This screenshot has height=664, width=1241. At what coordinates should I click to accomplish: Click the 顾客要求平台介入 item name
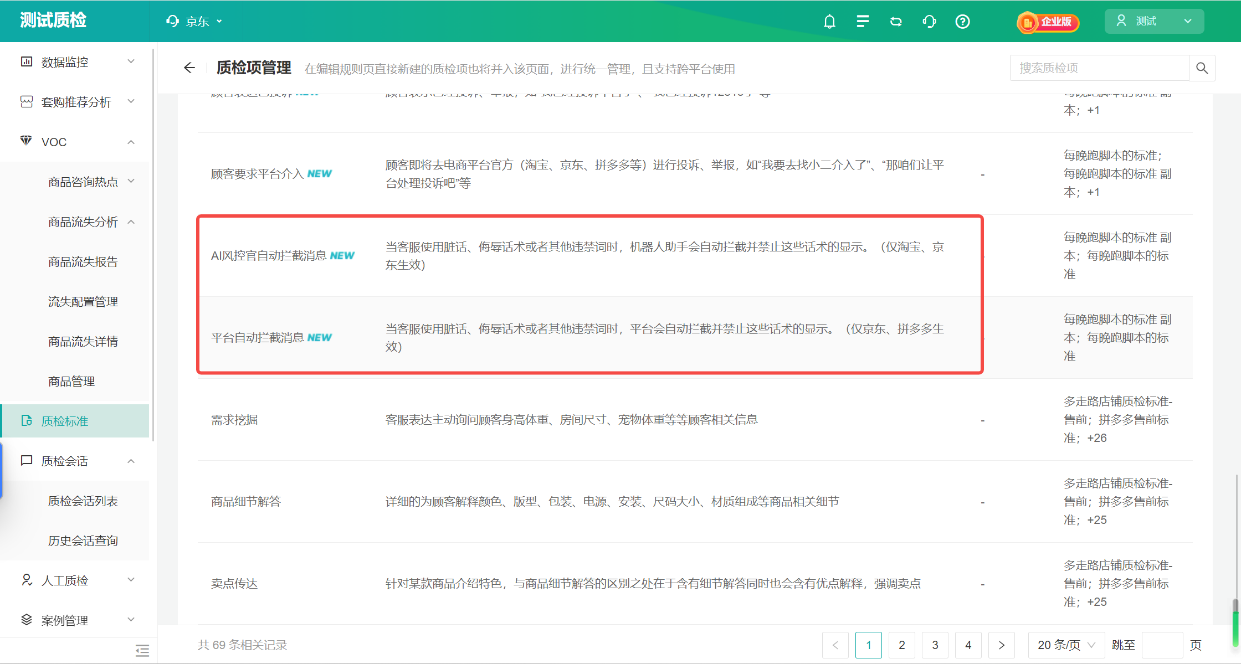(257, 174)
